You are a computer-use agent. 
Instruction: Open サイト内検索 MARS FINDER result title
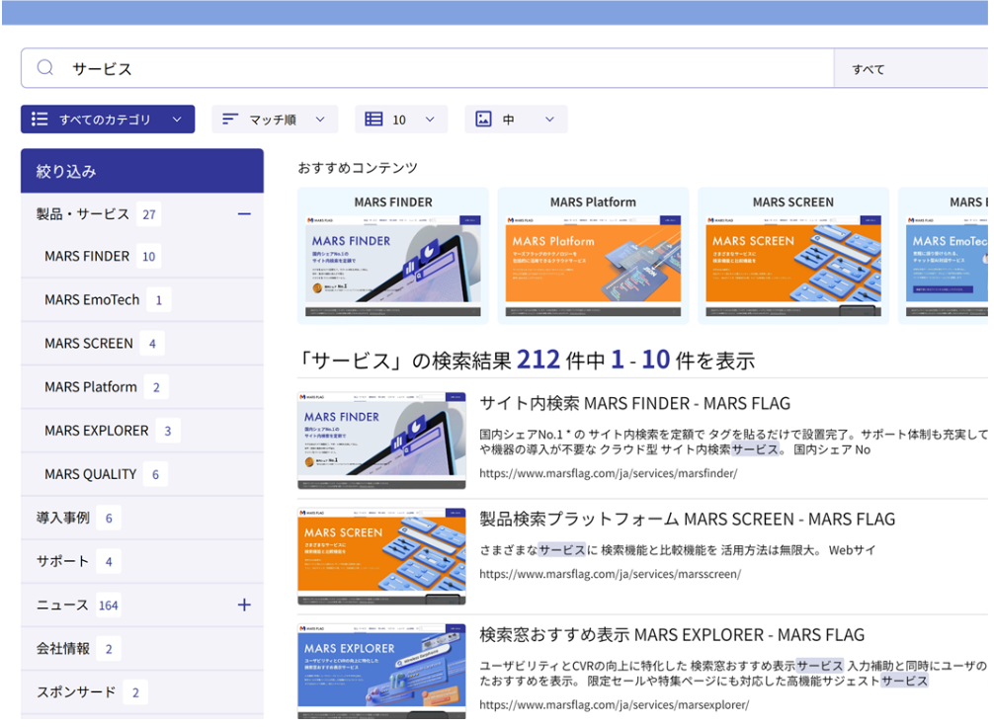click(635, 404)
